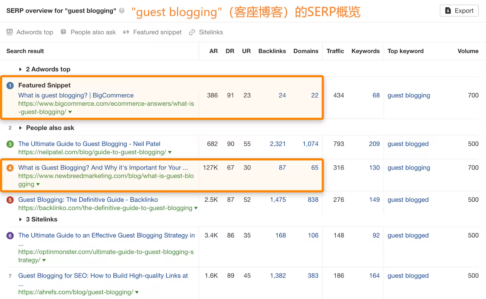Click the orange position 4 badge
The width and height of the screenshot is (486, 299).
click(10, 168)
